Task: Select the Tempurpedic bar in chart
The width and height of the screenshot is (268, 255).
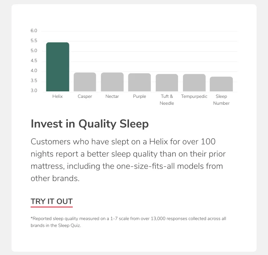Action: pyautogui.click(x=194, y=83)
